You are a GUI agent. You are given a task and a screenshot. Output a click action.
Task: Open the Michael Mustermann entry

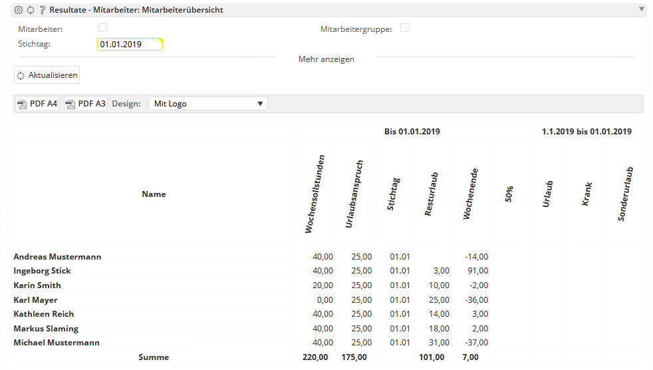(x=57, y=343)
